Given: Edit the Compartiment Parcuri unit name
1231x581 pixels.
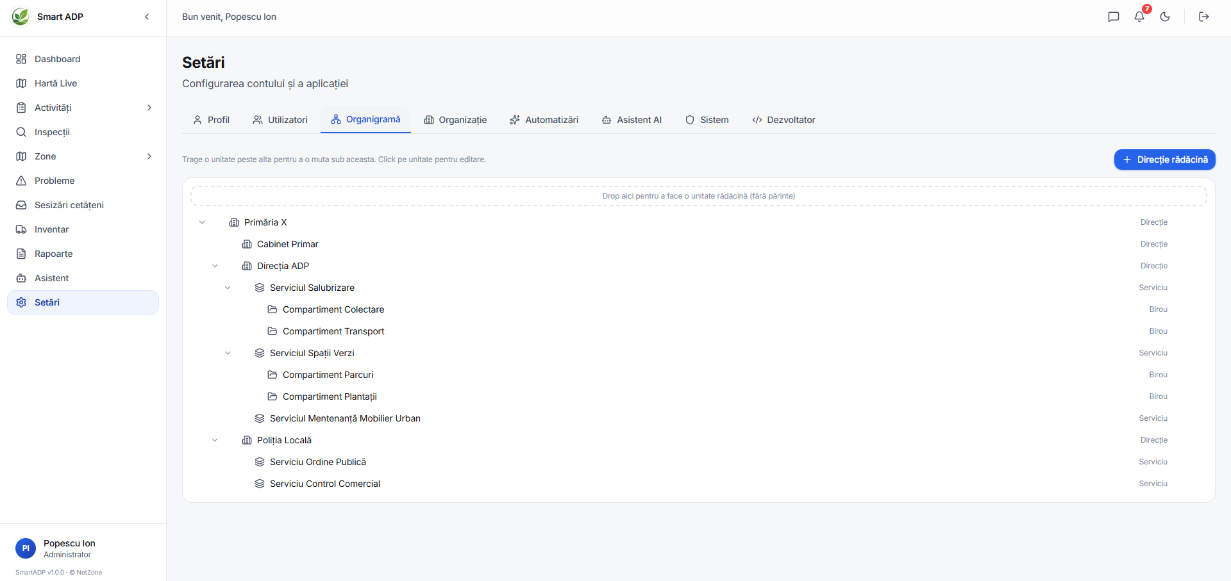Looking at the screenshot, I should [x=328, y=375].
